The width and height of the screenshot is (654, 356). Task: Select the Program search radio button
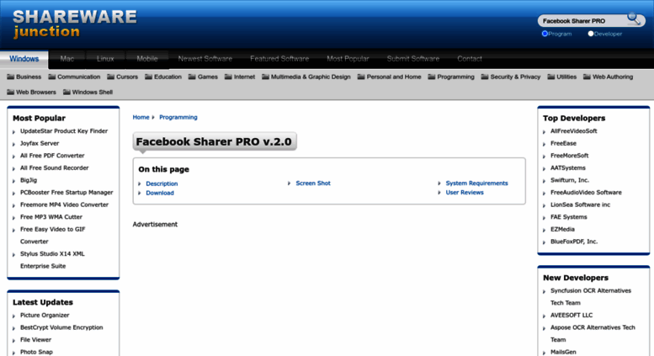tap(545, 34)
